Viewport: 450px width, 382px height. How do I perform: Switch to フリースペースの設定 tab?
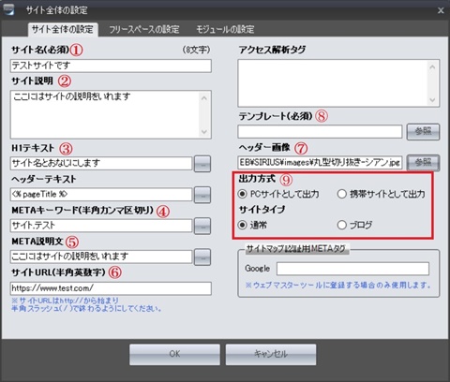(144, 30)
